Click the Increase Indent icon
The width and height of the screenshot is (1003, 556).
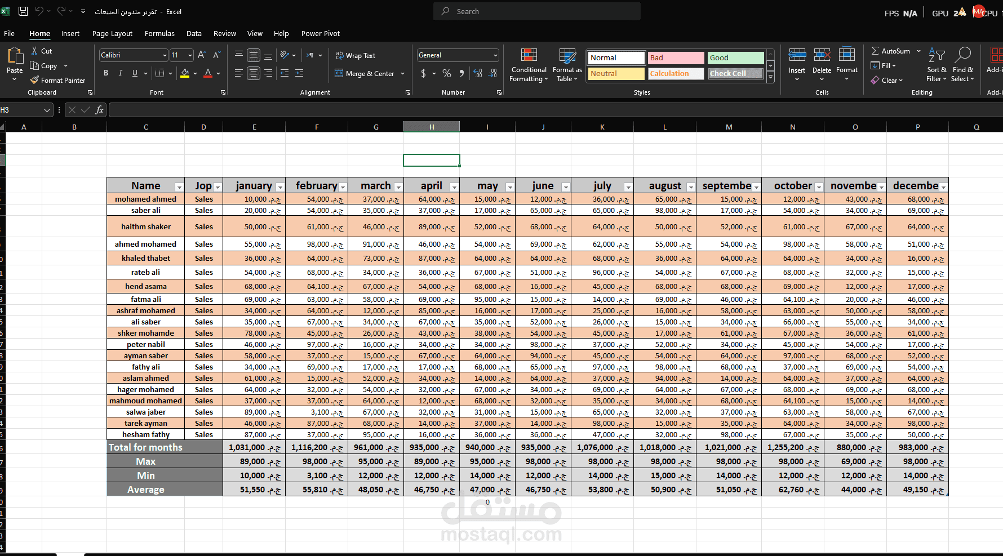[x=299, y=73]
